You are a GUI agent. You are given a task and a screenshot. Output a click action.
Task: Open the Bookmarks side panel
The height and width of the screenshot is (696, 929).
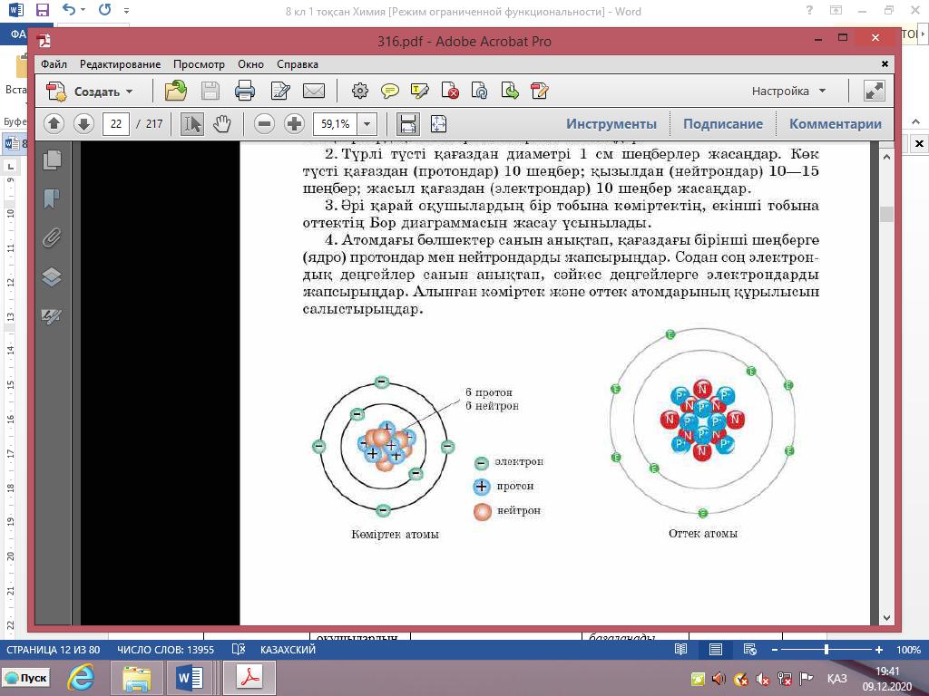click(52, 198)
